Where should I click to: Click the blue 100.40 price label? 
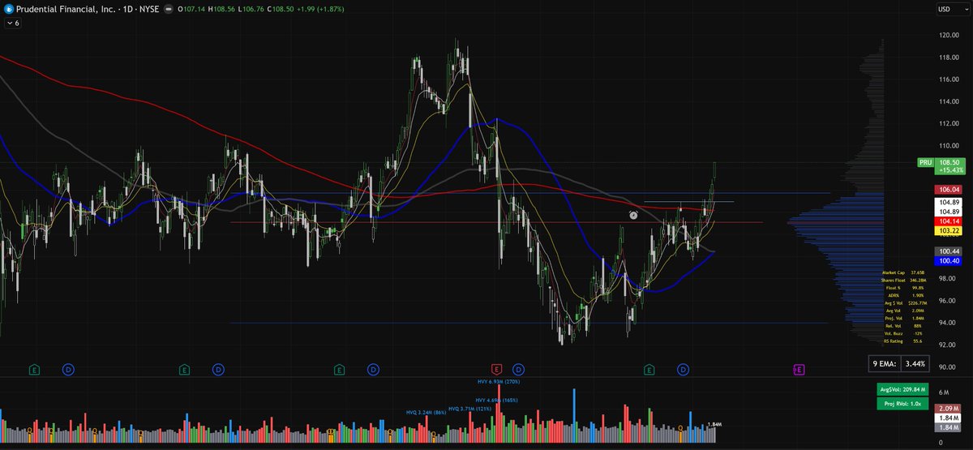[948, 261]
